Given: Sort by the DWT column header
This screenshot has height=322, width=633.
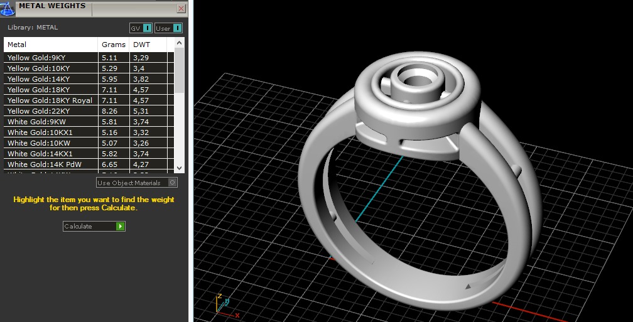Looking at the screenshot, I should click(x=148, y=45).
